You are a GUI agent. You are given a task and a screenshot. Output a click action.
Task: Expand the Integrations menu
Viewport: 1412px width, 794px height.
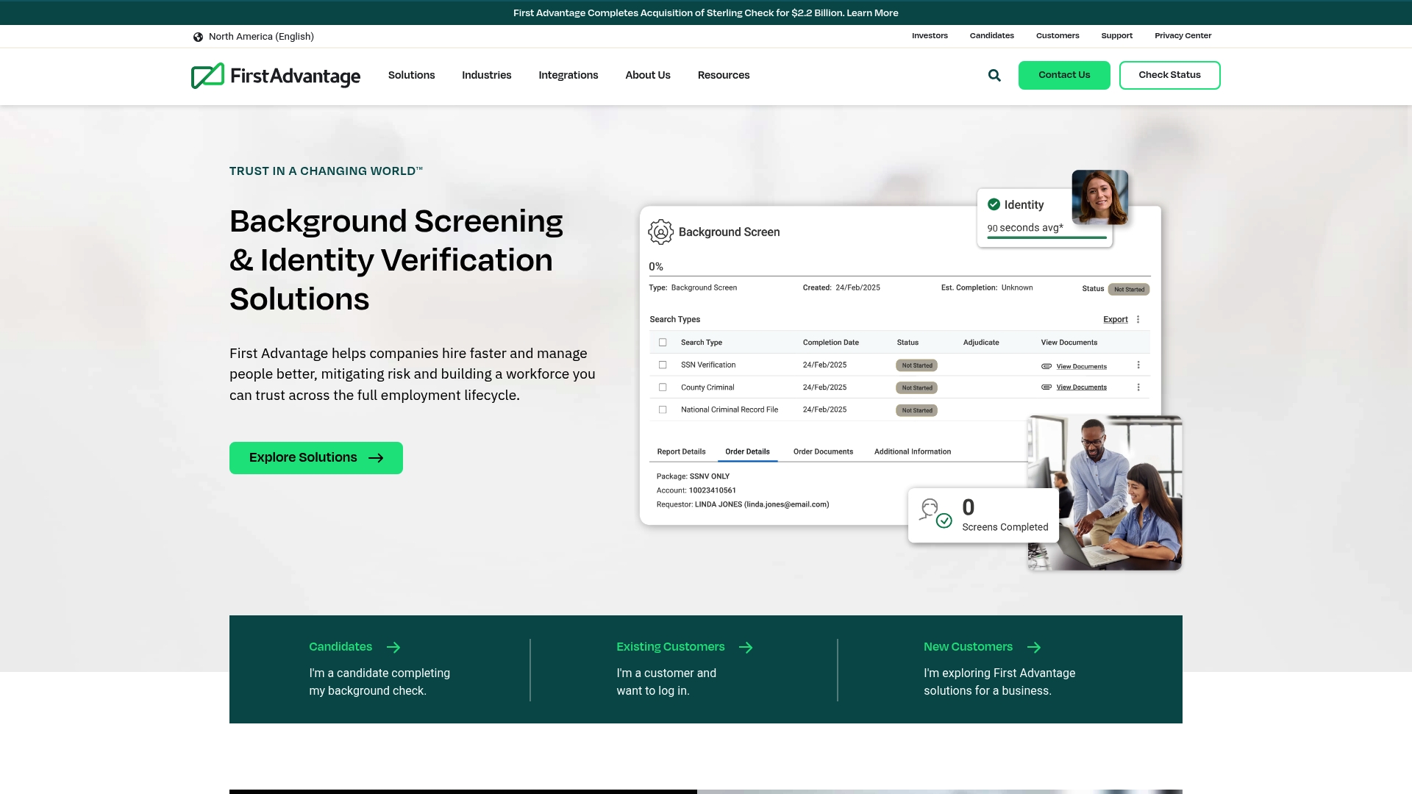point(568,75)
